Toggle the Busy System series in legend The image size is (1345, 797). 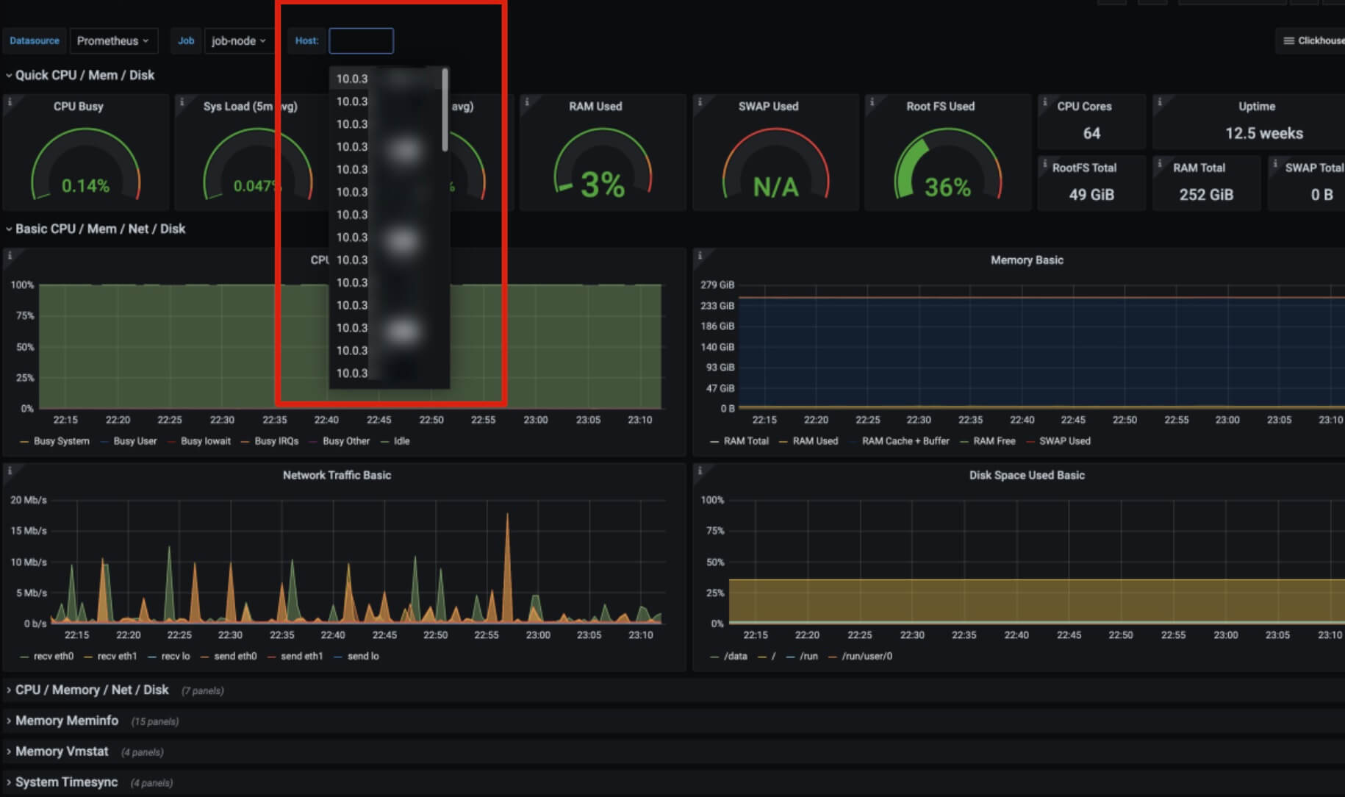pyautogui.click(x=61, y=441)
